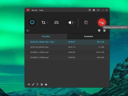Select full screen recording mode
Screen dimensions: 128x96
[x=32, y=22]
